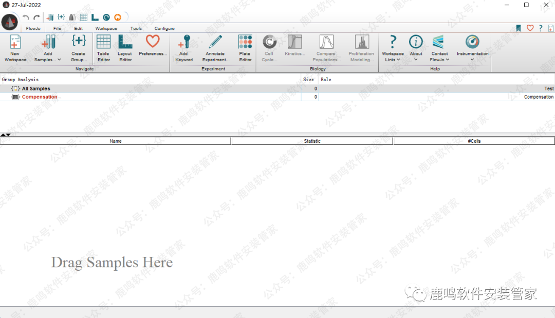Viewport: 555px width, 318px height.
Task: Click Create Group in the Navigate section
Action: pyautogui.click(x=79, y=43)
